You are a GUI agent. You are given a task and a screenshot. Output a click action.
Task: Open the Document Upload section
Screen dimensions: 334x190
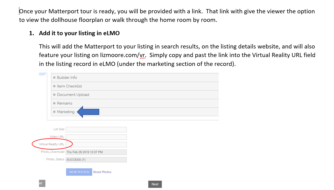point(73,95)
